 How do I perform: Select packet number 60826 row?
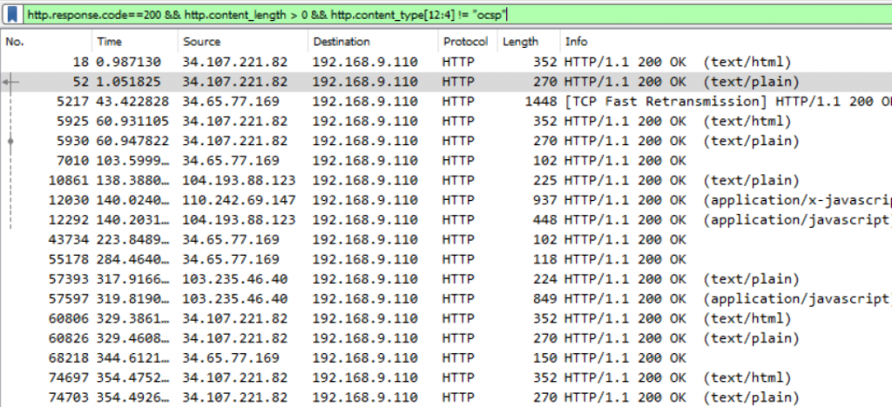point(446,338)
